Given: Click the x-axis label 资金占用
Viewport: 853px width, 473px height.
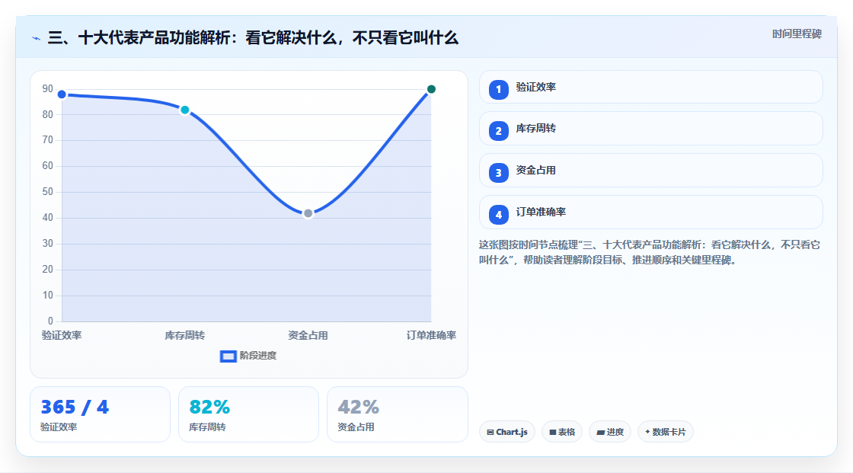Looking at the screenshot, I should (308, 335).
